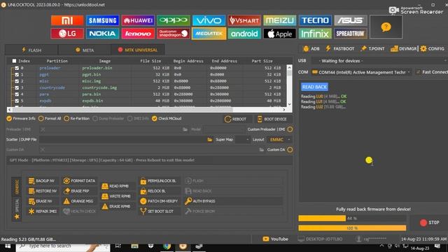
Task: Select the Apple brand icon
Action: tap(280, 34)
